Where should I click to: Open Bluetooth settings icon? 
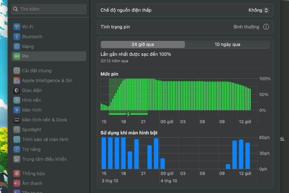click(x=17, y=37)
